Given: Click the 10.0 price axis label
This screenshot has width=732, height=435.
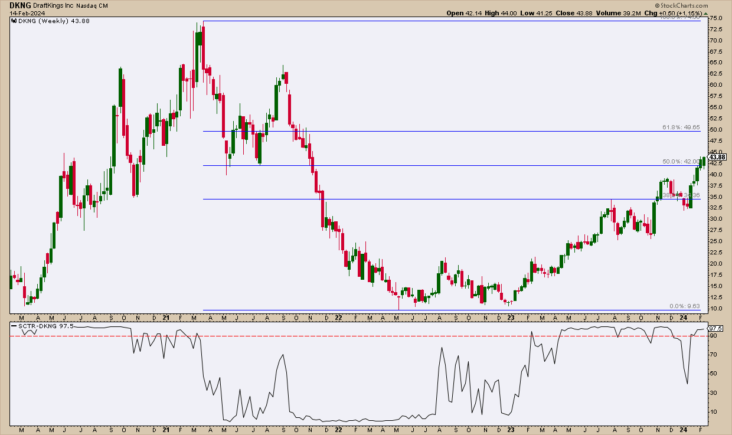Looking at the screenshot, I should click(716, 308).
